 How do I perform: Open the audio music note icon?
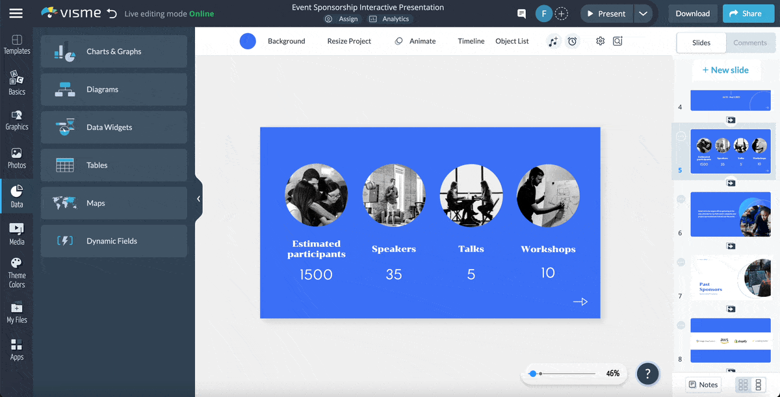tap(553, 41)
